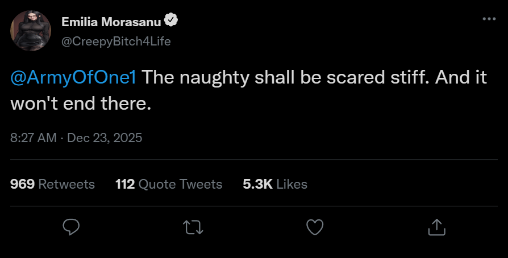Open the Retweets list label
This screenshot has width=508, height=258.
[66, 184]
